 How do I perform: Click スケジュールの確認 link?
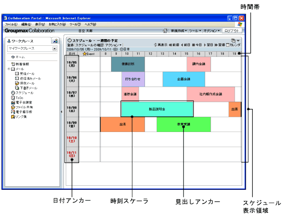(x=89, y=45)
